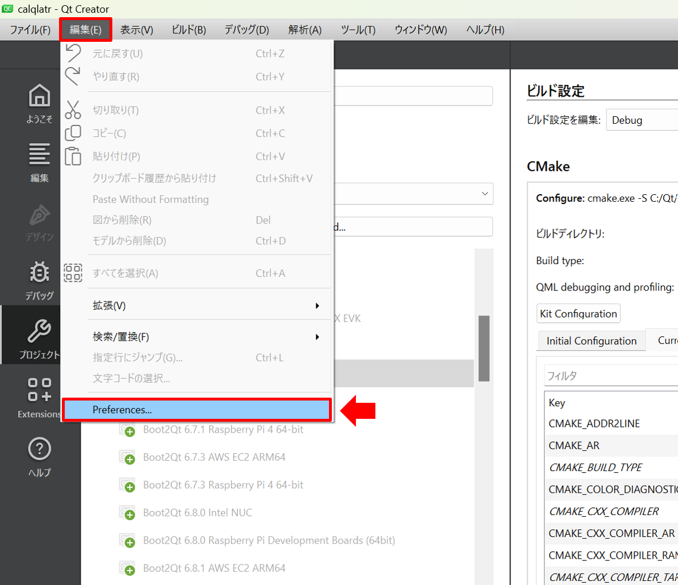Click the kit list vertical scrollbar
The width and height of the screenshot is (678, 585).
click(x=484, y=348)
